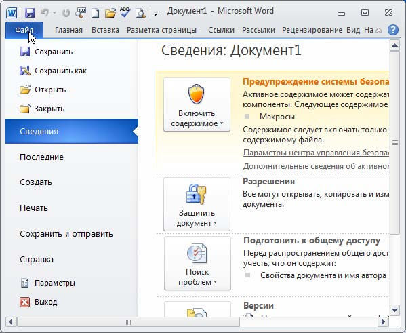Viewport: 406px width, 333px height.
Task: Click the Включить содержимое shield button
Action: [197, 104]
